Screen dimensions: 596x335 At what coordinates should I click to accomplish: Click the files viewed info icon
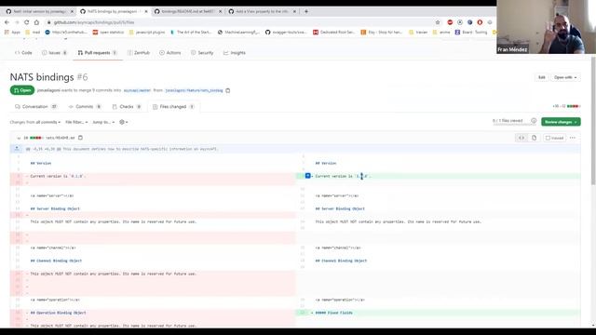[534, 121]
